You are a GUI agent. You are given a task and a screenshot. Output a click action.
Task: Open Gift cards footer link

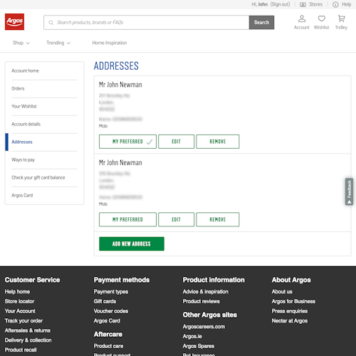(x=105, y=301)
